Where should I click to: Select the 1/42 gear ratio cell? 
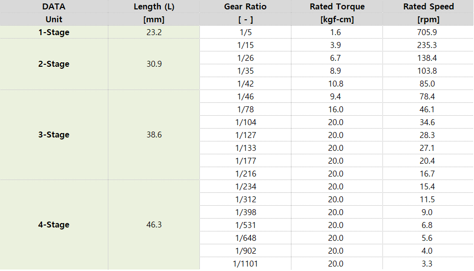[x=245, y=84]
